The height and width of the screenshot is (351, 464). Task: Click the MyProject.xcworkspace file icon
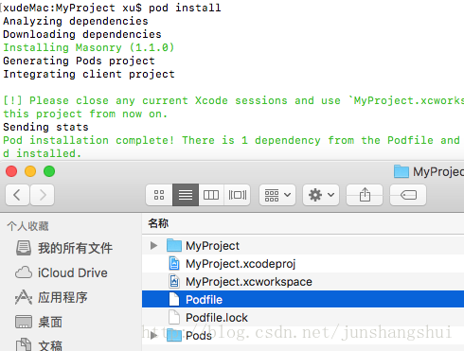click(174, 281)
